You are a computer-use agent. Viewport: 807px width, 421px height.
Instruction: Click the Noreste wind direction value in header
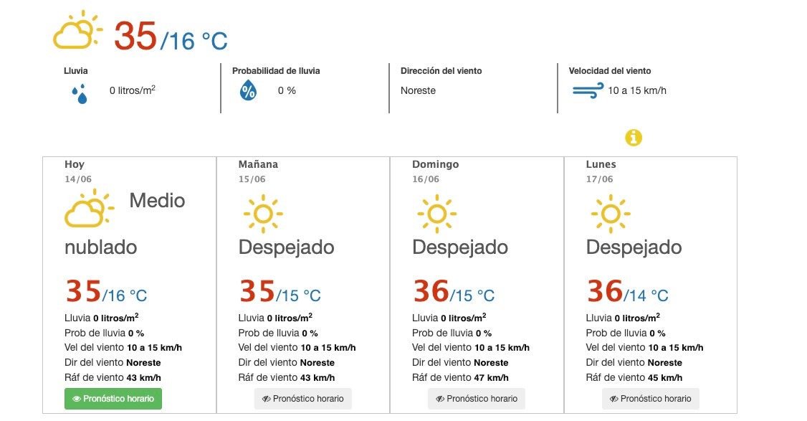point(418,90)
